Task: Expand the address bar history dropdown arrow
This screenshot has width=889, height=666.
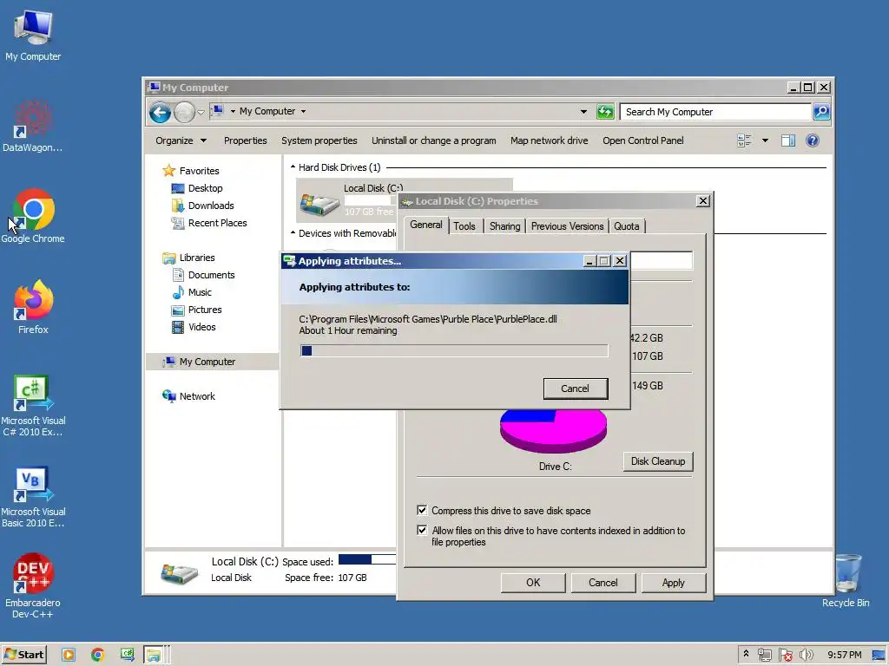Action: click(x=583, y=112)
